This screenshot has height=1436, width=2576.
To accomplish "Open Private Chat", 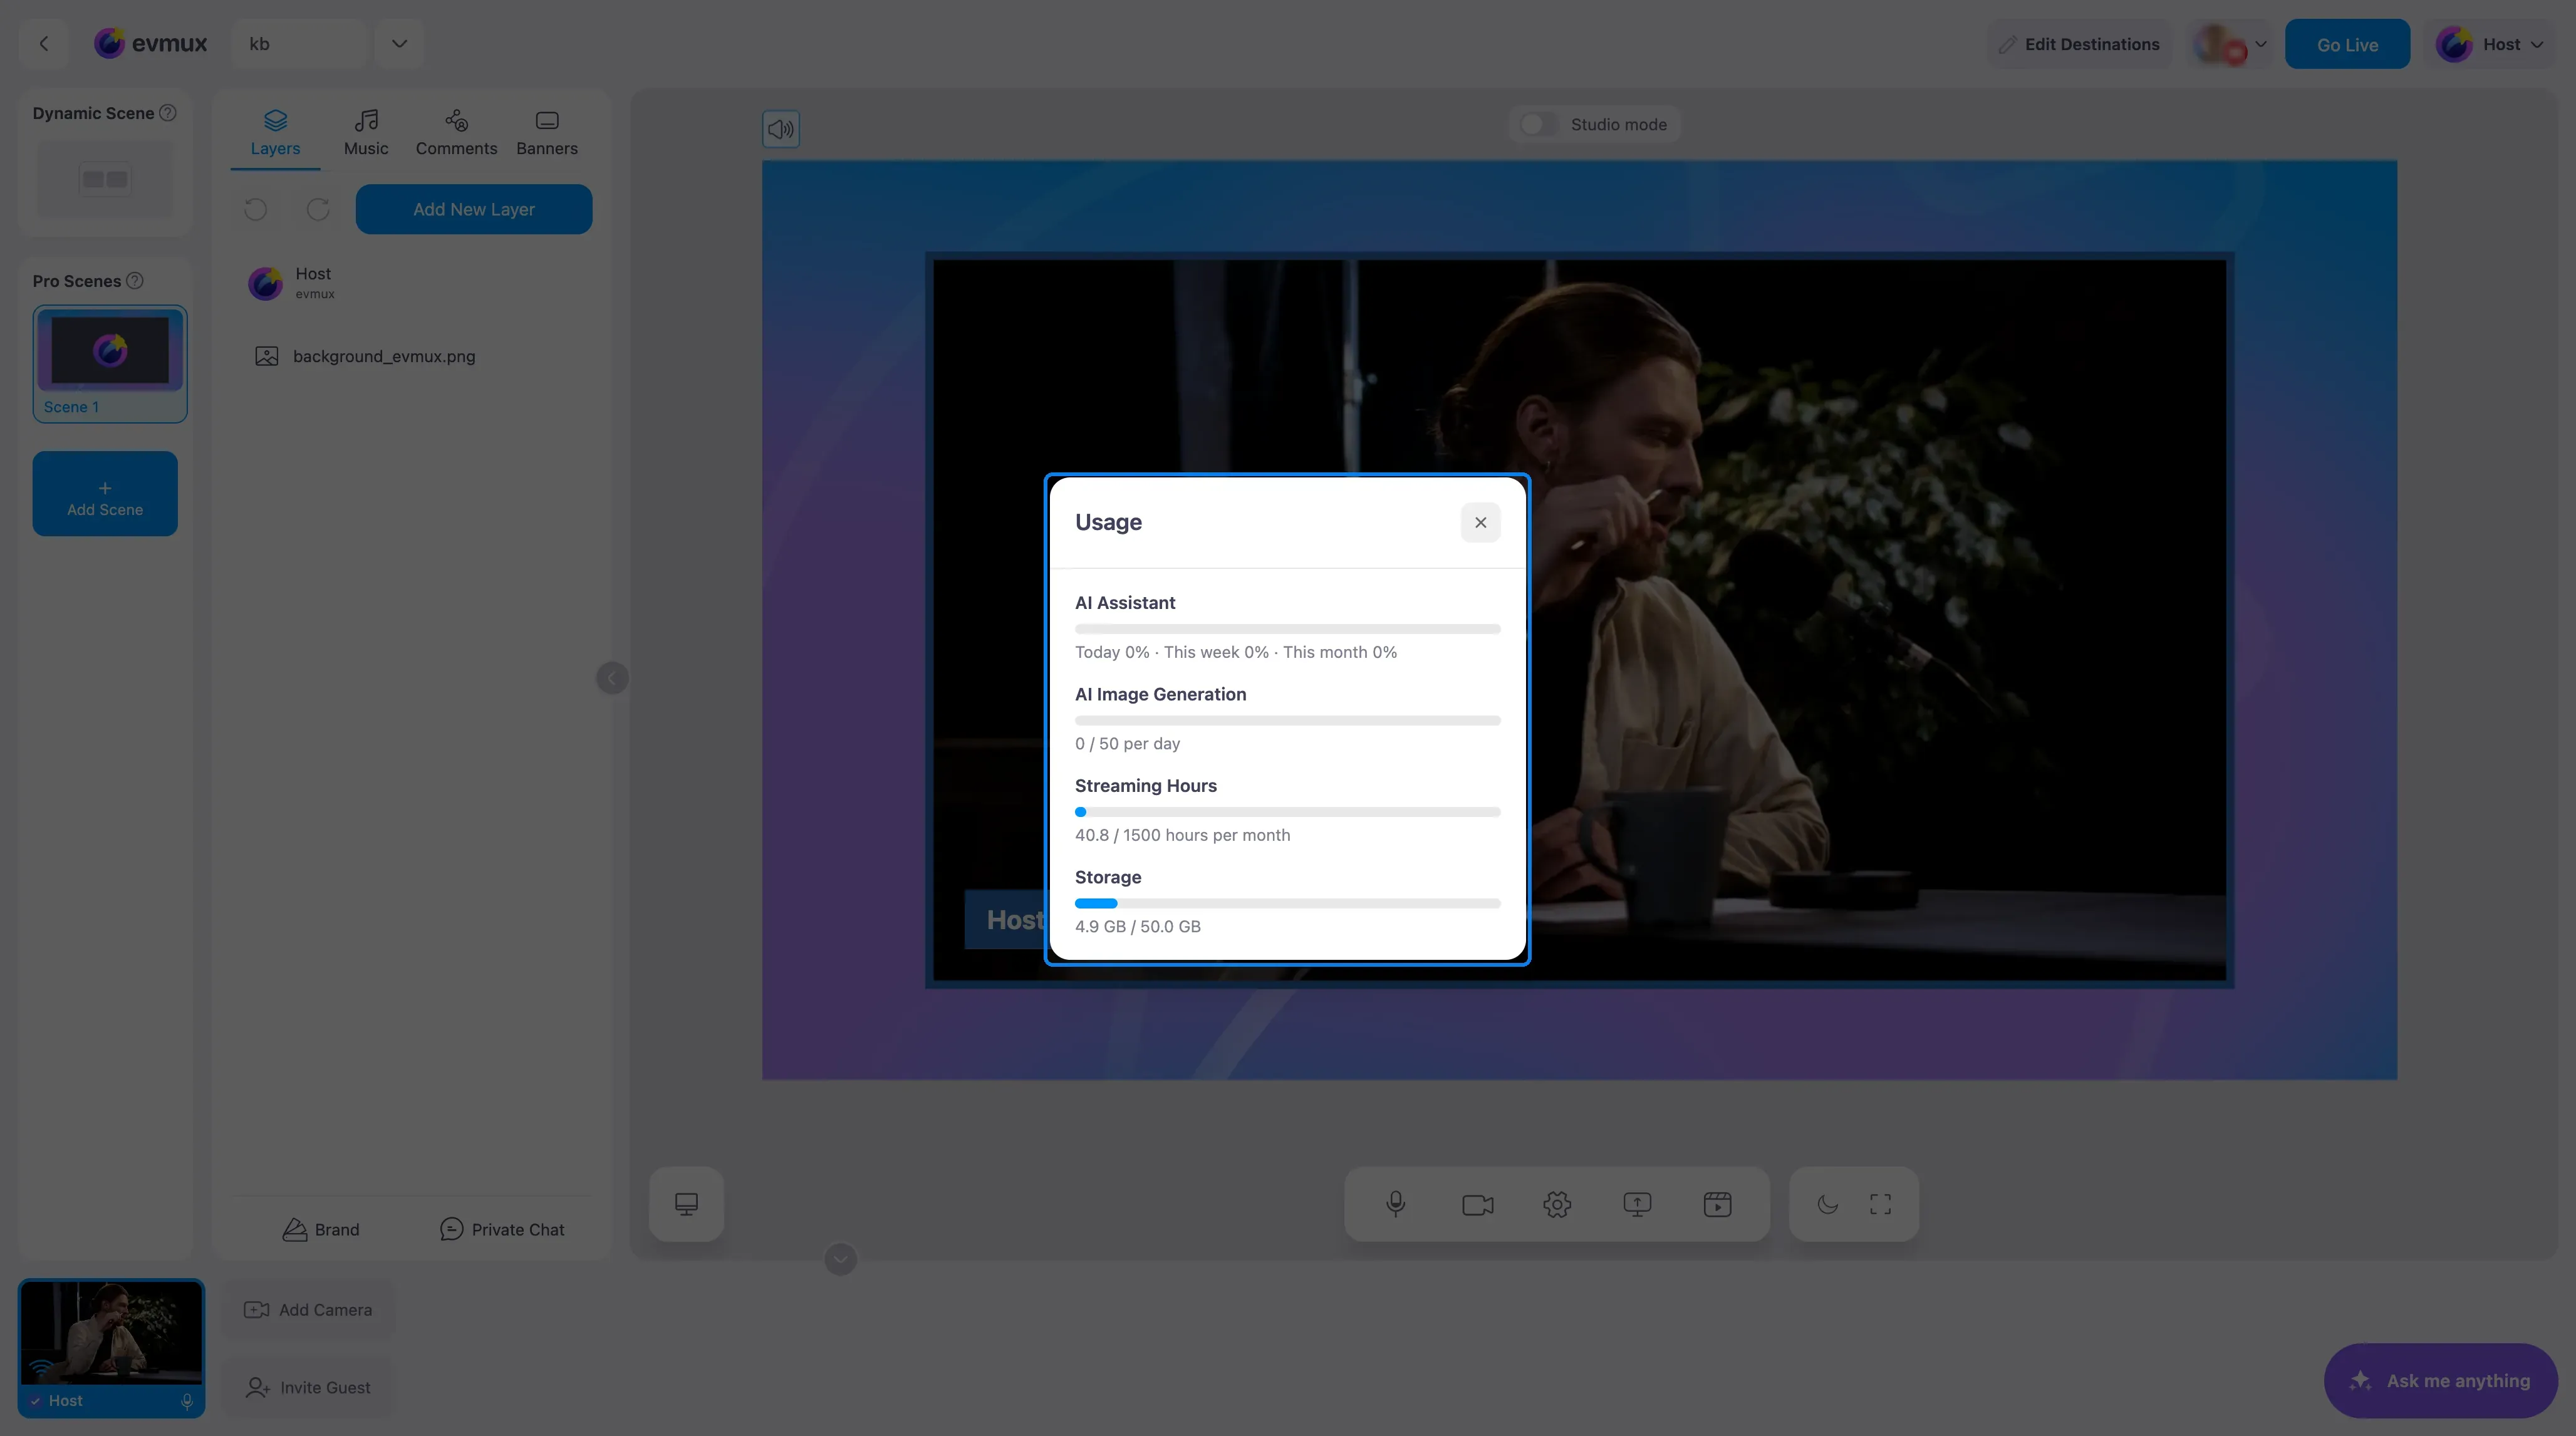I will click(502, 1230).
